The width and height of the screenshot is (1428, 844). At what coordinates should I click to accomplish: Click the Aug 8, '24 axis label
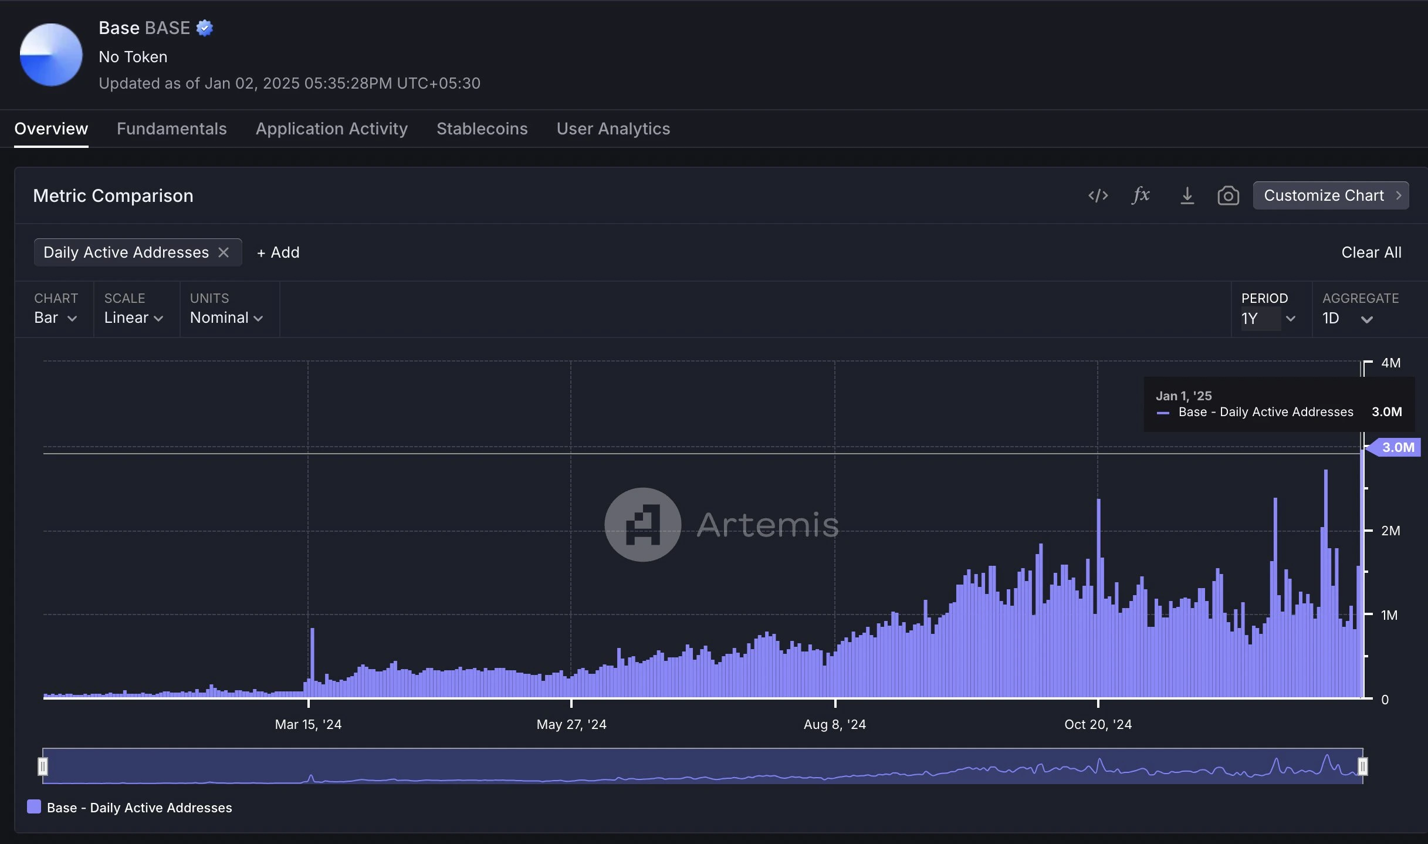[x=835, y=724]
